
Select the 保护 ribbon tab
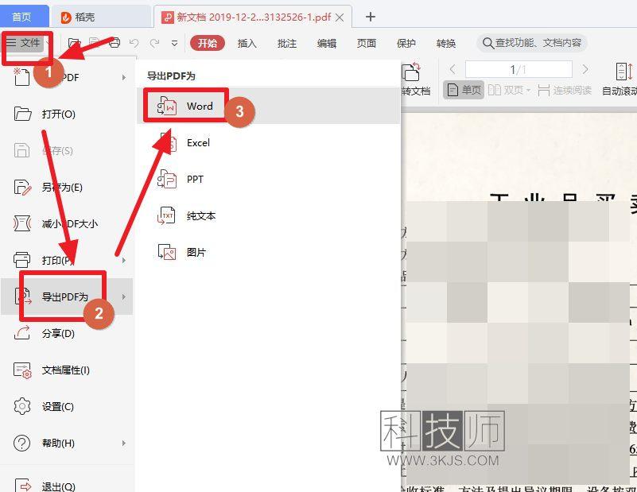pos(406,43)
